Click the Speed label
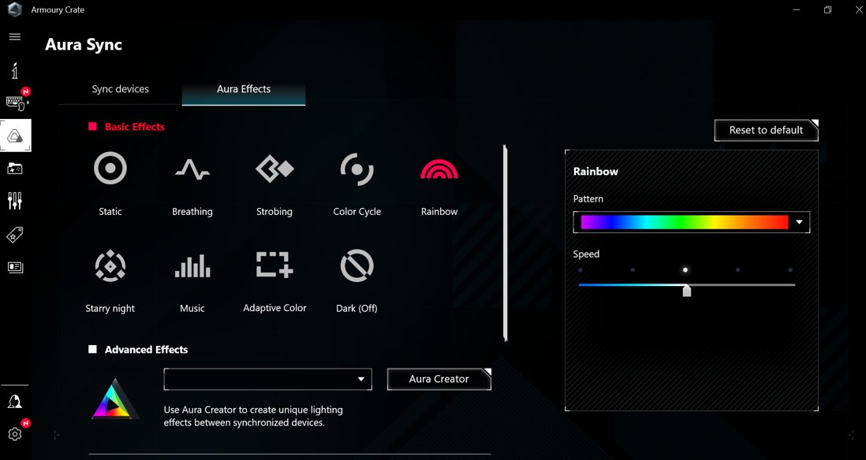Screen dimensions: 866x460 click(x=586, y=254)
